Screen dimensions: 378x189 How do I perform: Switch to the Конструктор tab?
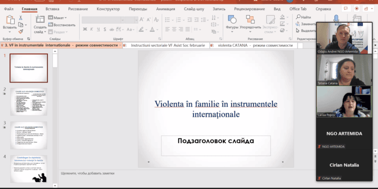(108, 9)
